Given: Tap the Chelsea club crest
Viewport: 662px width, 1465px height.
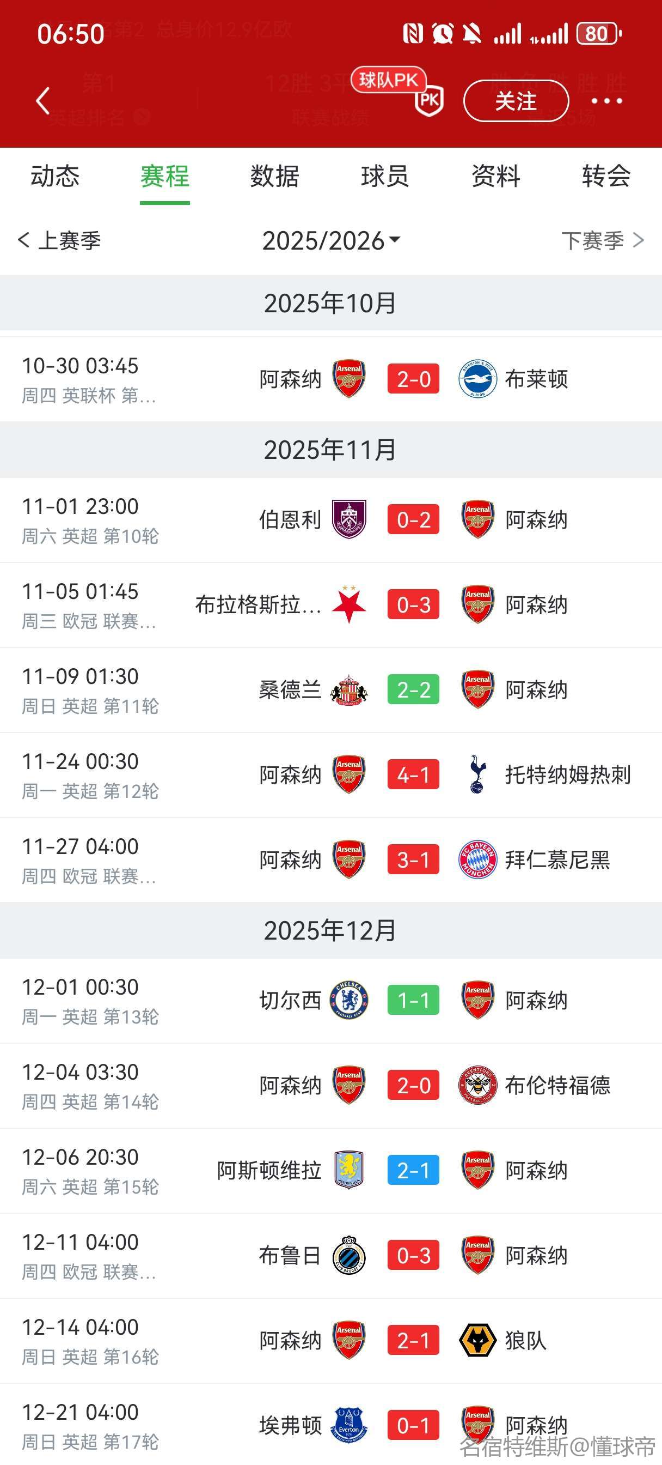Looking at the screenshot, I should 349,1000.
